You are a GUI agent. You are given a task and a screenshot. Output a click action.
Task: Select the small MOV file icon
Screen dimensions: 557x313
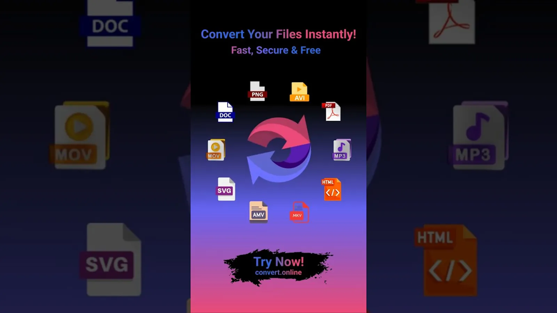pyautogui.click(x=216, y=150)
